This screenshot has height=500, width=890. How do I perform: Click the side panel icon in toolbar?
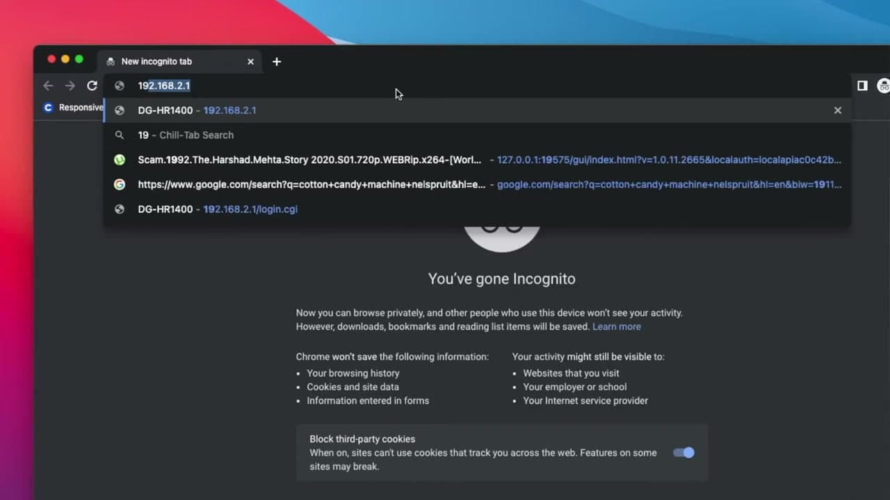[862, 85]
